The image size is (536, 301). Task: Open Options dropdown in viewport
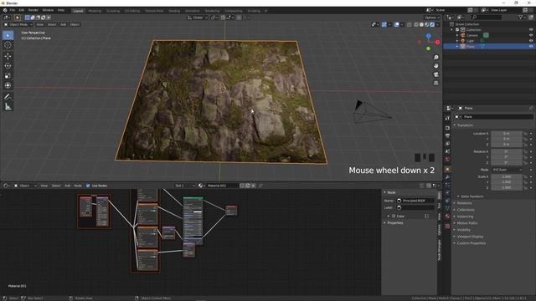point(432,18)
